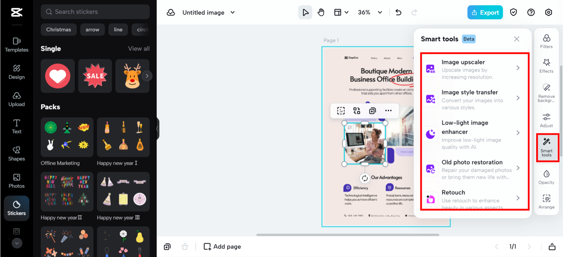Select the pointer select tool
The width and height of the screenshot is (563, 257).
click(x=305, y=12)
